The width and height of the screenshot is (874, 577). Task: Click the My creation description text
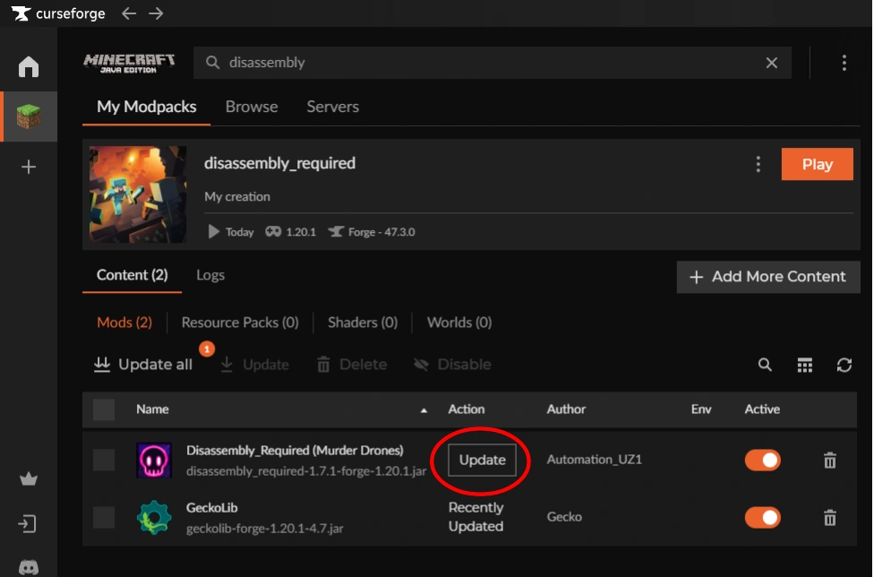[x=237, y=197]
